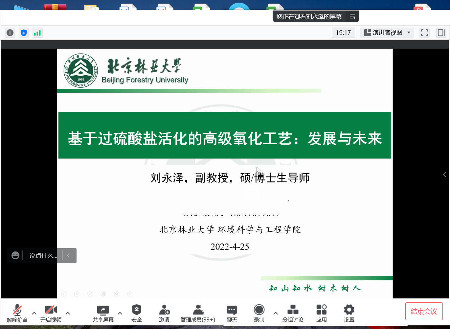Open 应用 apps panel
This screenshot has height=329, width=450.
(321, 313)
